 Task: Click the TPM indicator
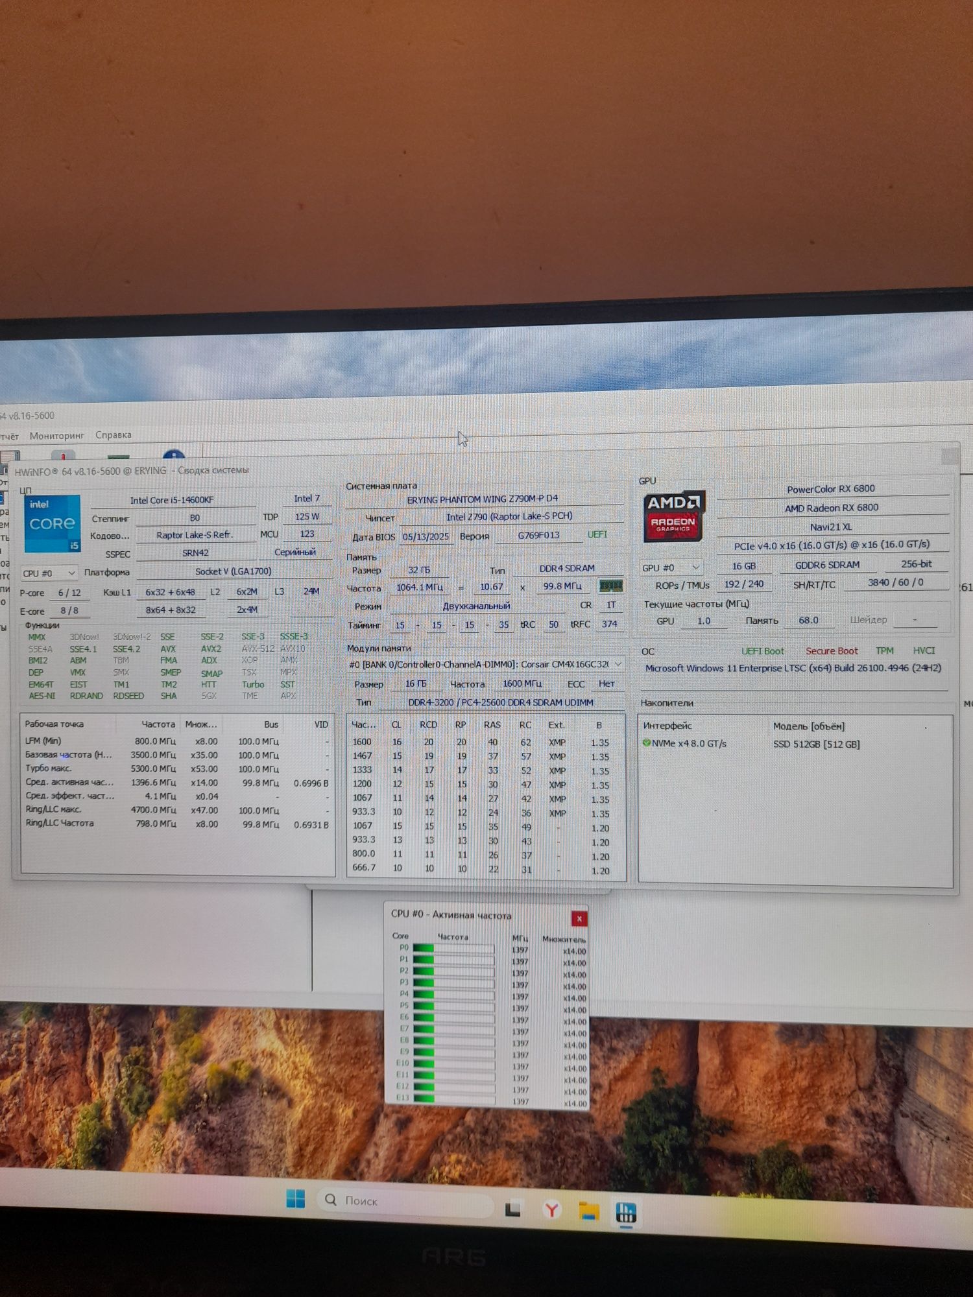click(884, 650)
